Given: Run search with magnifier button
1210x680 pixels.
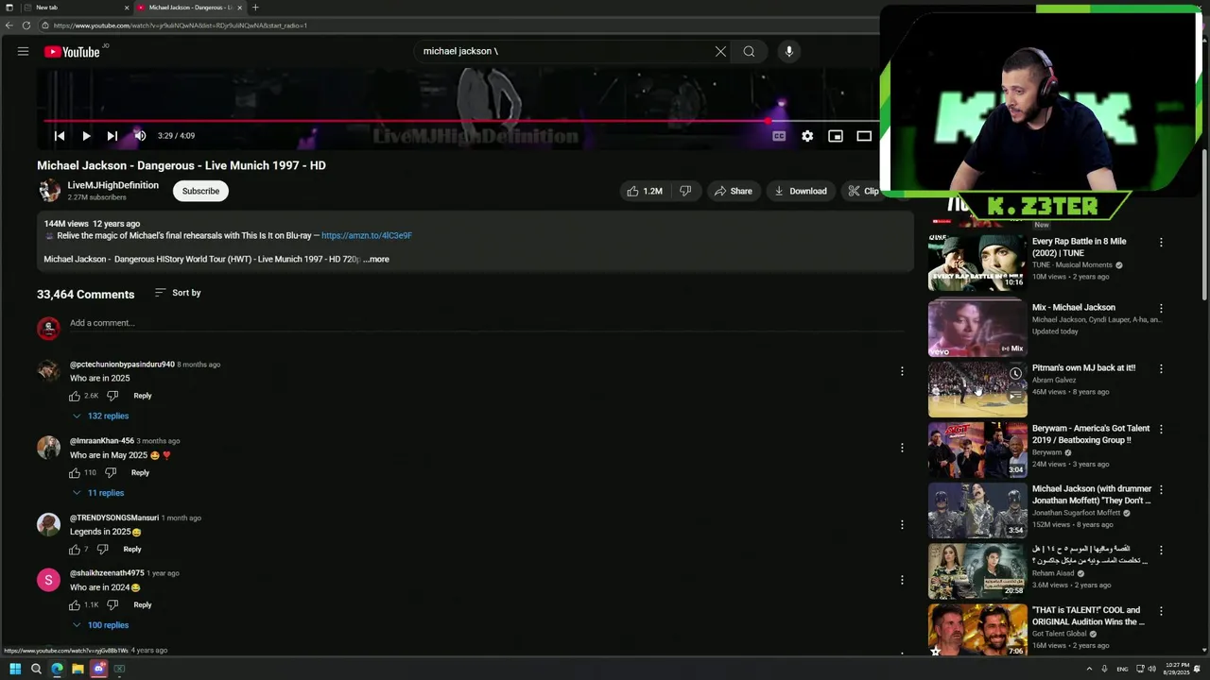Looking at the screenshot, I should click(749, 52).
